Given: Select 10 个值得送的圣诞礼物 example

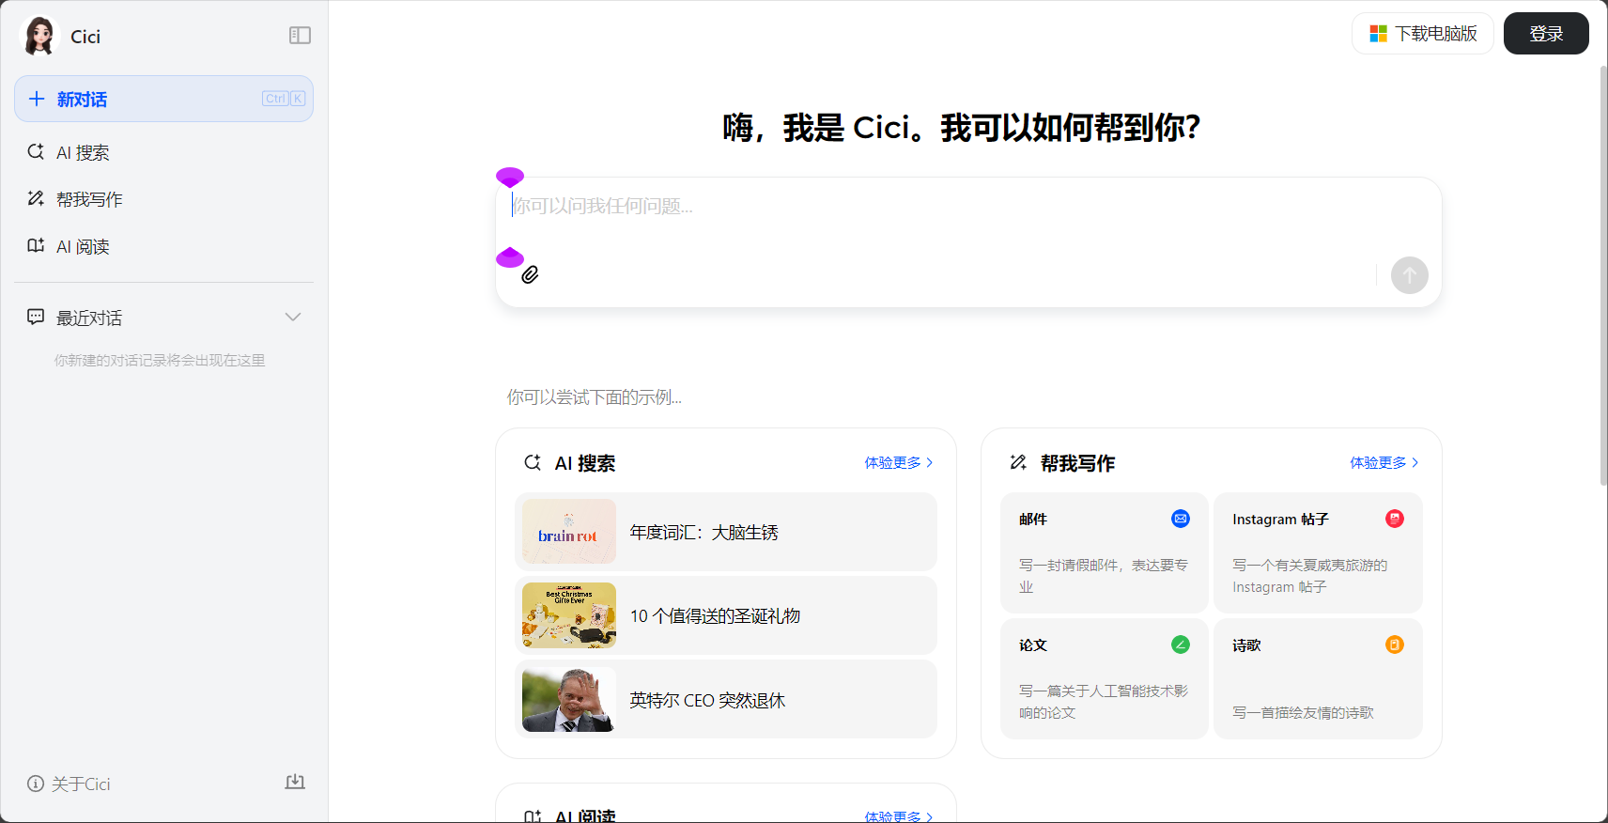Looking at the screenshot, I should tap(726, 615).
